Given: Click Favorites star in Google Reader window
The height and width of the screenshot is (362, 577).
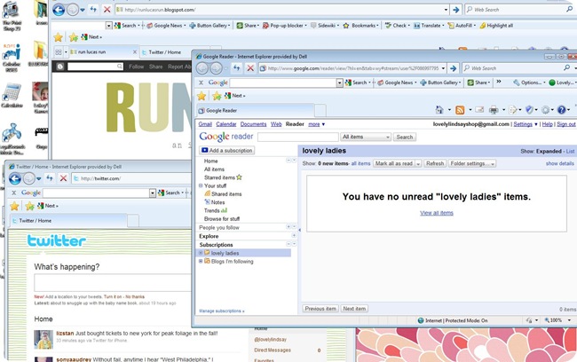Looking at the screenshot, I should pos(202,96).
